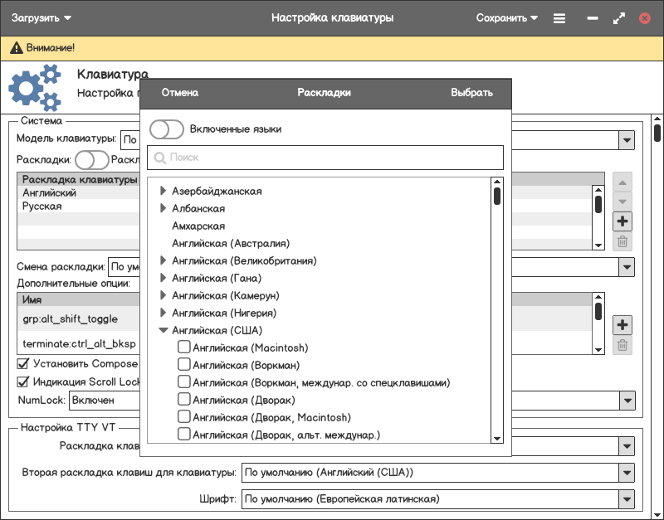Open the 'Сохранить' menu
Screen dimensions: 664x520
point(506,17)
